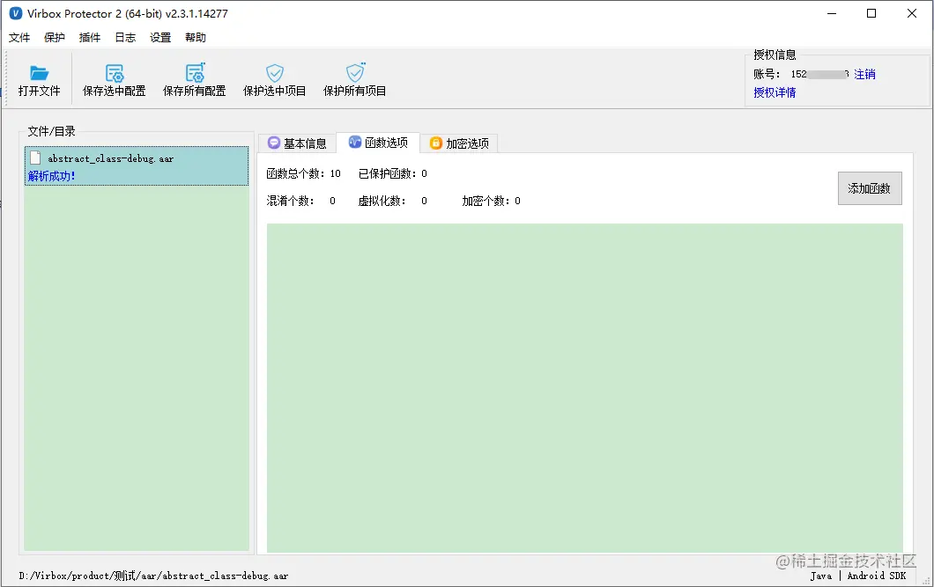Image resolution: width=934 pixels, height=587 pixels.
Task: Click the 注销 logout link
Action: (864, 74)
